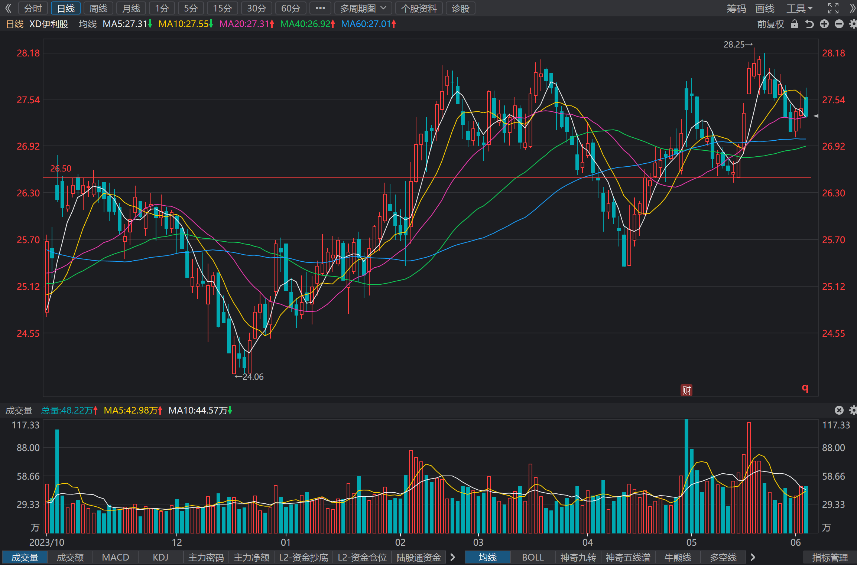Open 诊股 diagnosis

pyautogui.click(x=461, y=8)
